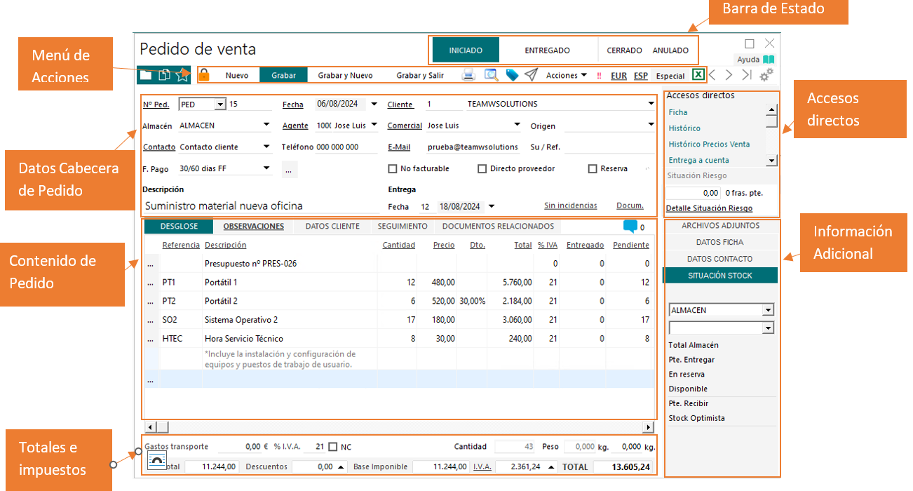Click the orange padlock icon
Image resolution: width=913 pixels, height=491 pixels.
click(204, 75)
